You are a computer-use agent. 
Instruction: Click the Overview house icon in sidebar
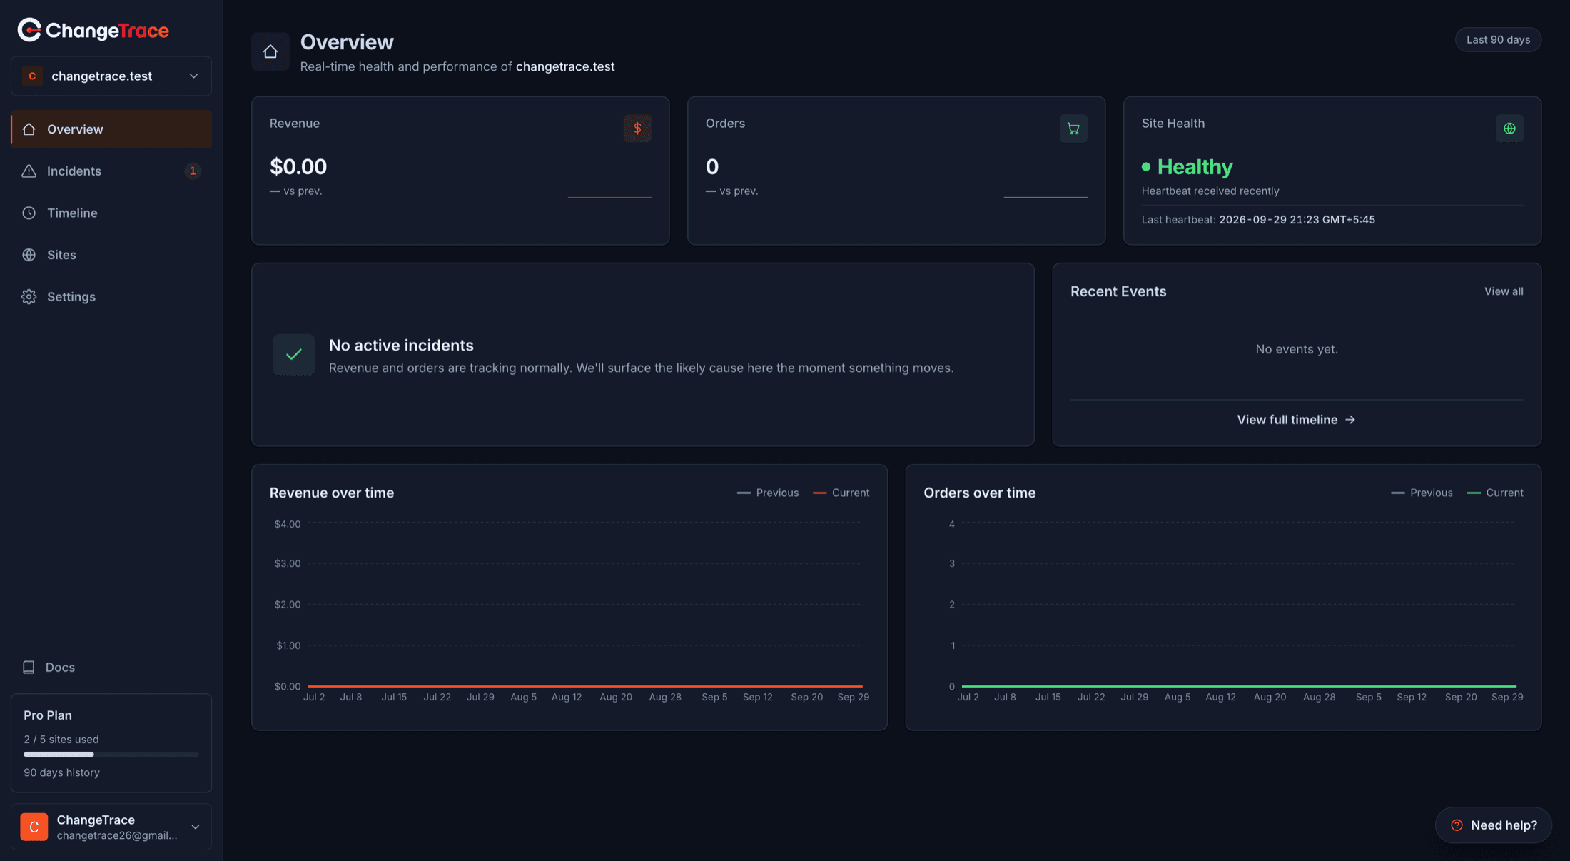[29, 129]
